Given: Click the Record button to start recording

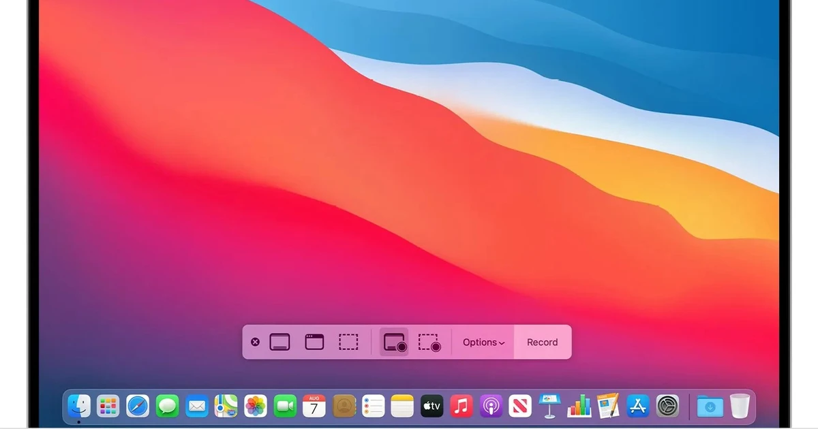Looking at the screenshot, I should pos(542,342).
